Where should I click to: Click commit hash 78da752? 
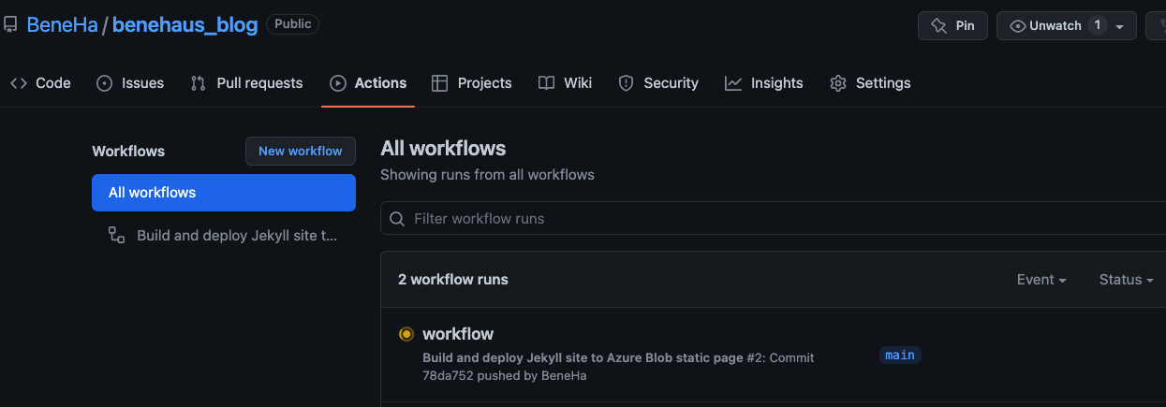coord(448,375)
